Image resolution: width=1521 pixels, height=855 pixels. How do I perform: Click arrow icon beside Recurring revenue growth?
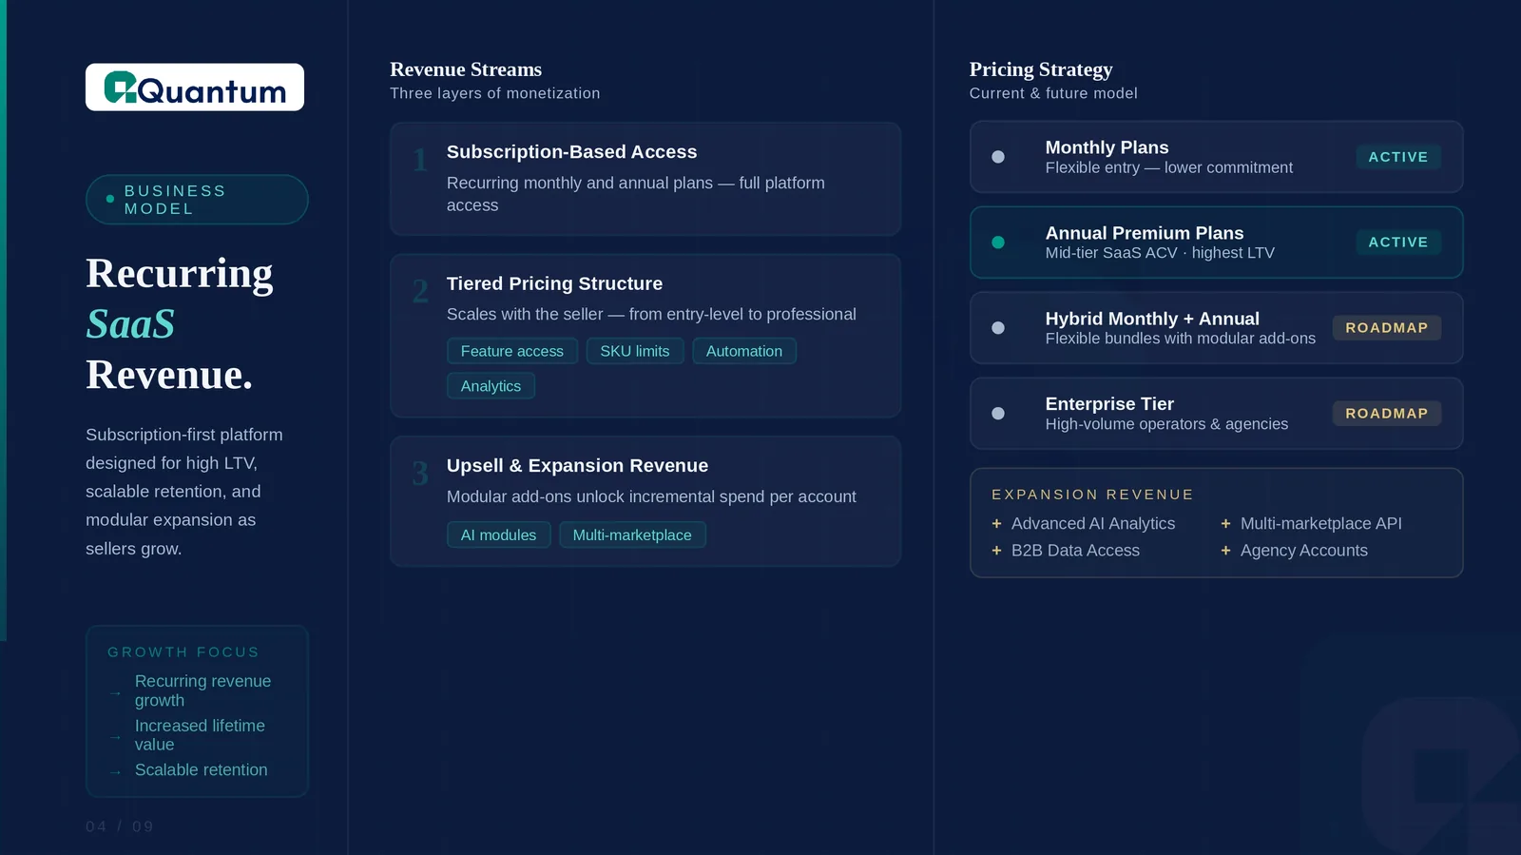(x=115, y=693)
